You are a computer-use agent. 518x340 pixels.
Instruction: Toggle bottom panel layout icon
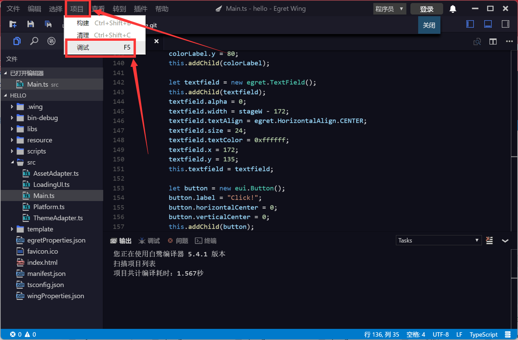[488, 24]
